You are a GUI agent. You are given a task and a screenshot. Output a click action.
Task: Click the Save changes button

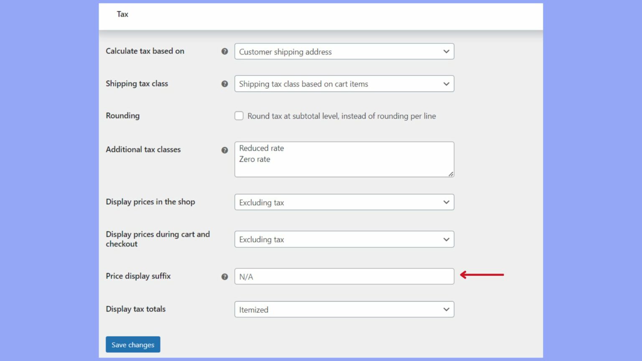(x=133, y=344)
